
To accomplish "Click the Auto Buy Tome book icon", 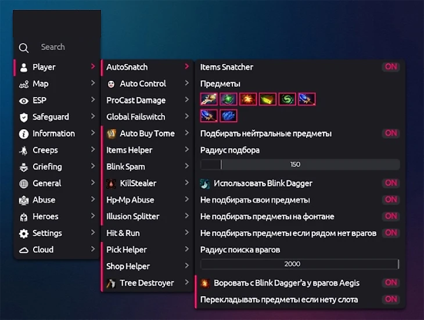I will click(x=111, y=134).
